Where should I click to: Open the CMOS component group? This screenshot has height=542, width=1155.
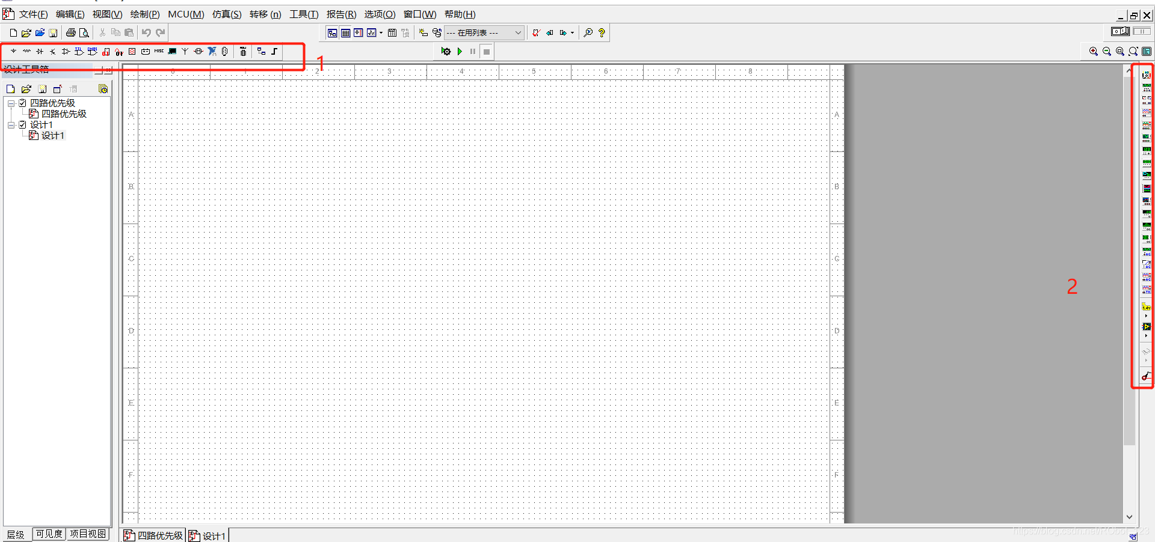click(93, 52)
